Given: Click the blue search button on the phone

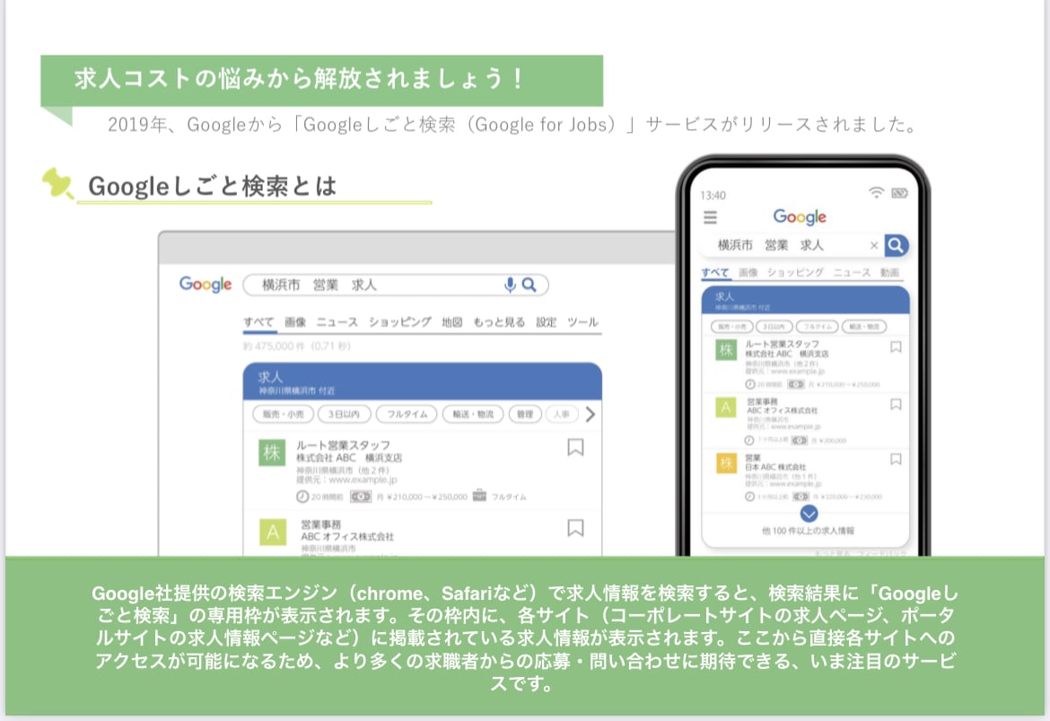Looking at the screenshot, I should (896, 245).
